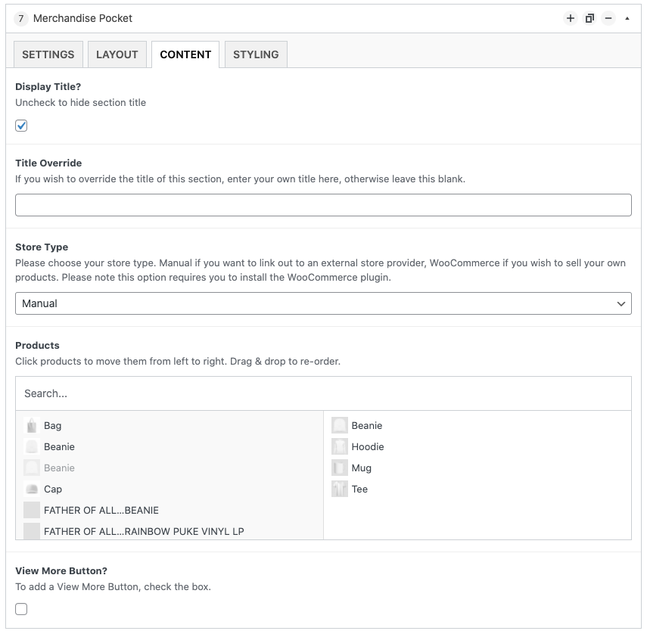The height and width of the screenshot is (634, 647).
Task: Select the CONTENT tab
Action: click(x=185, y=54)
